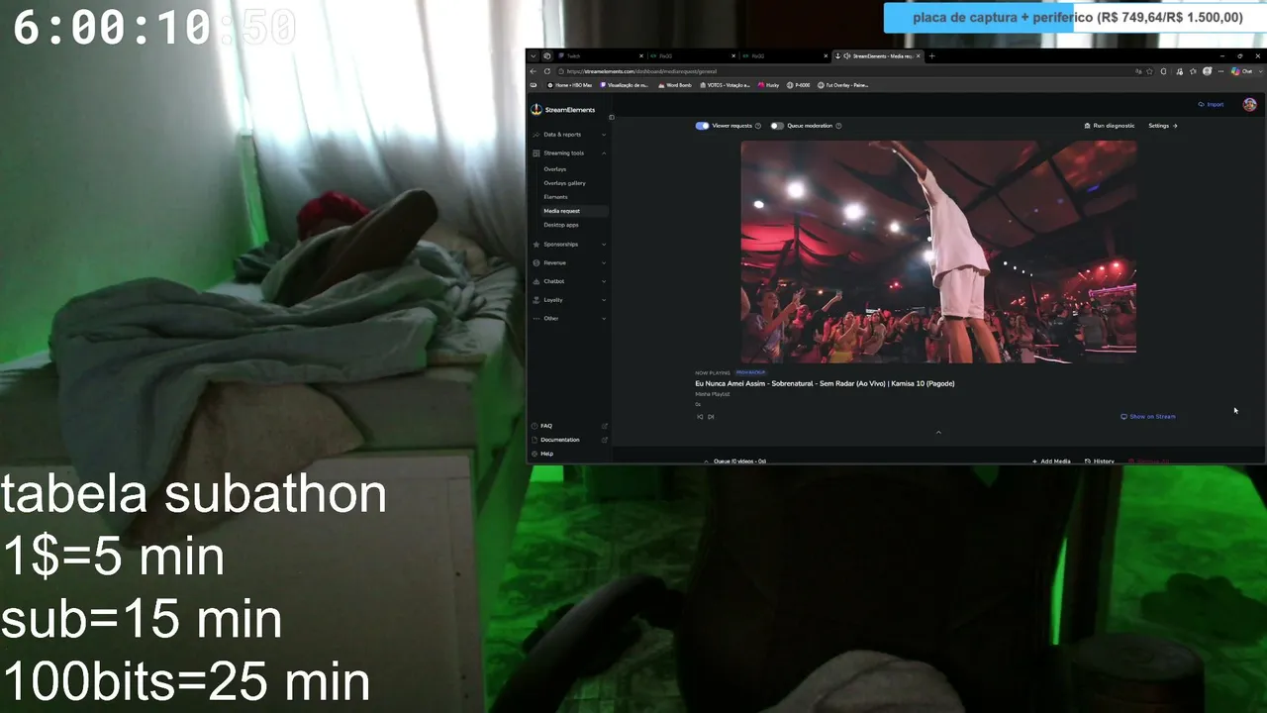Click the Chatbot robot icon
The height and width of the screenshot is (713, 1267).
(x=536, y=281)
